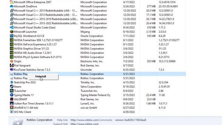222x125 pixels.
Task: Click the Steam icon
Action: click(11, 86)
